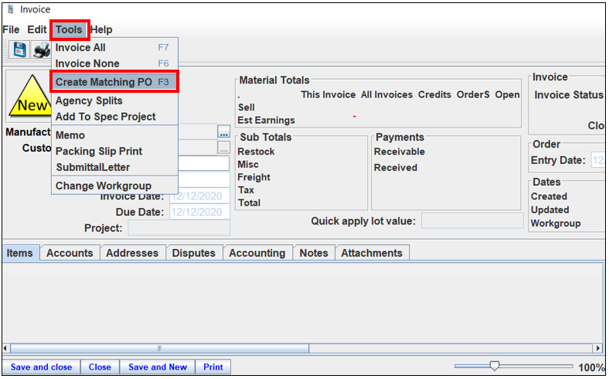Click the Invoice Status label

click(569, 95)
